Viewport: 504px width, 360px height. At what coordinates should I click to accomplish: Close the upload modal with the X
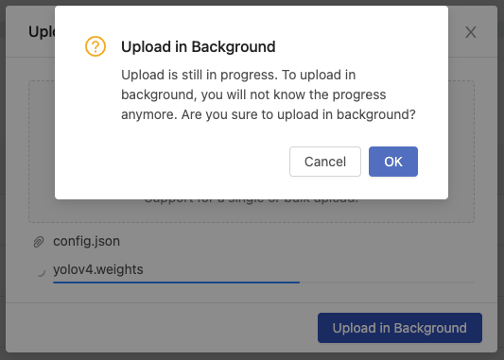471,32
